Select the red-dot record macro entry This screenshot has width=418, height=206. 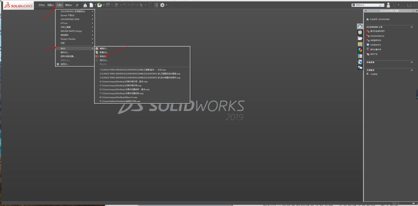(142, 56)
